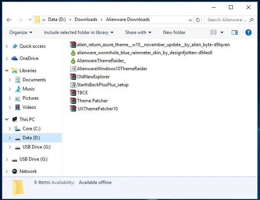Toggle the preview pane icon
The width and height of the screenshot is (260, 200).
pyautogui.click(x=234, y=32)
